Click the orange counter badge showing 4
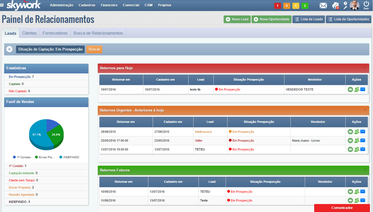 (287, 6)
